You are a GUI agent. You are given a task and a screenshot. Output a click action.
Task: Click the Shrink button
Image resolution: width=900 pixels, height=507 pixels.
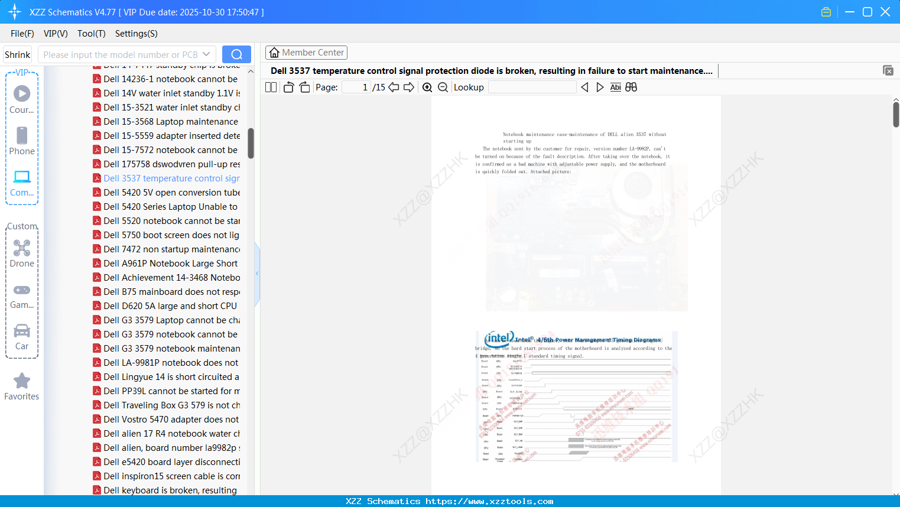click(18, 54)
